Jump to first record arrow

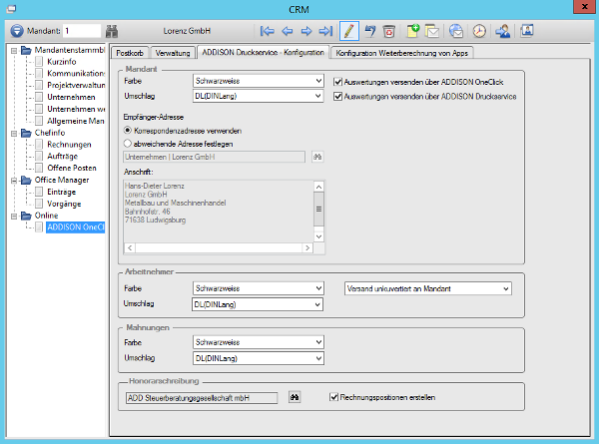pos(267,31)
